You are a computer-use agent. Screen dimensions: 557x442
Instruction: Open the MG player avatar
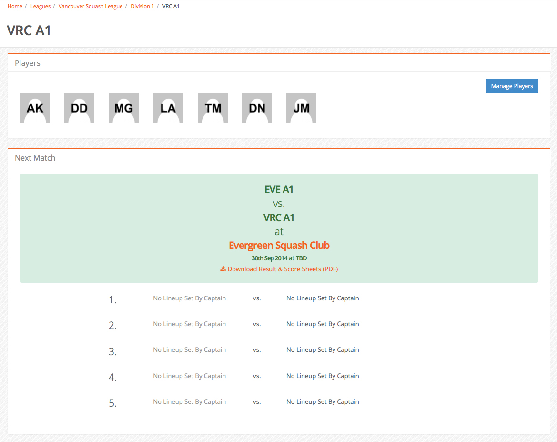[123, 108]
